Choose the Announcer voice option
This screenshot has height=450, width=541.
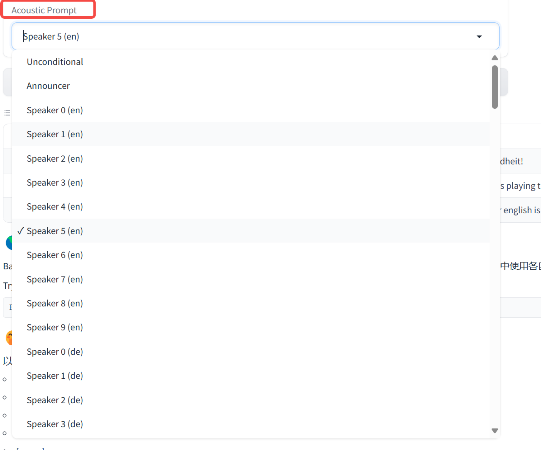pos(48,86)
